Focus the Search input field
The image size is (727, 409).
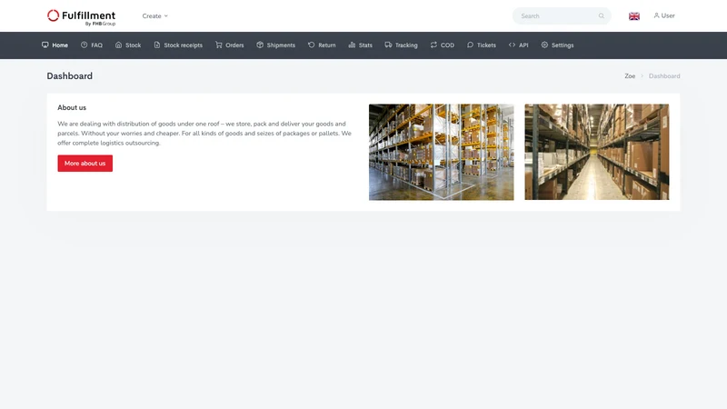coord(562,15)
